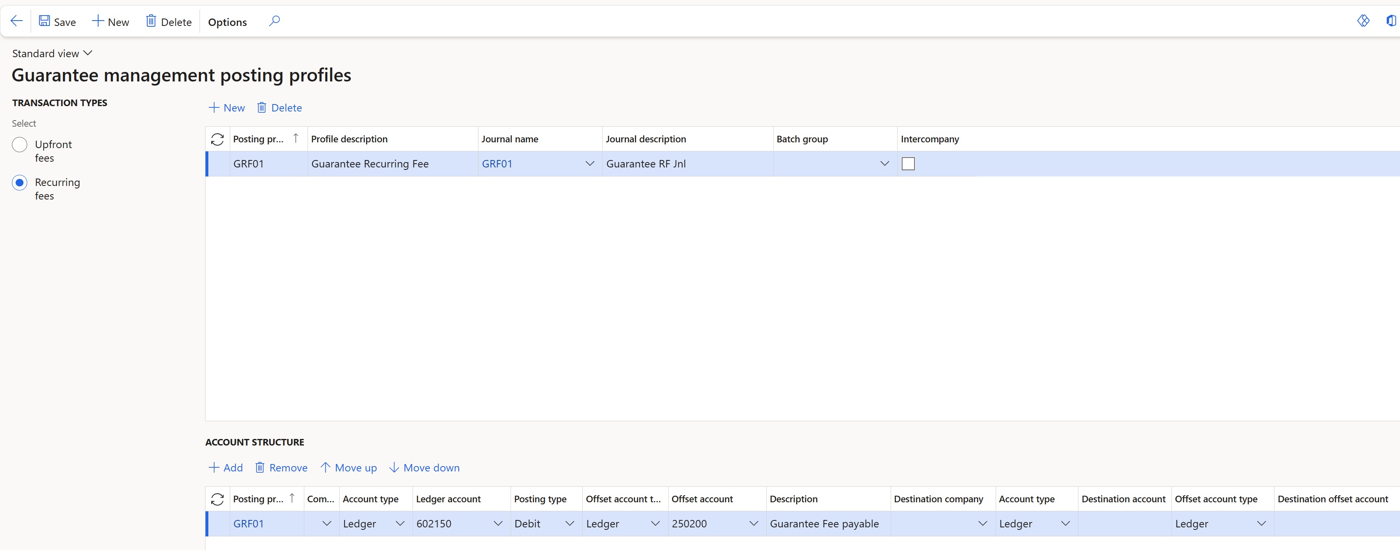Click the Office 365 icon at top right
Image resolution: width=1400 pixels, height=550 pixels.
click(x=1391, y=21)
